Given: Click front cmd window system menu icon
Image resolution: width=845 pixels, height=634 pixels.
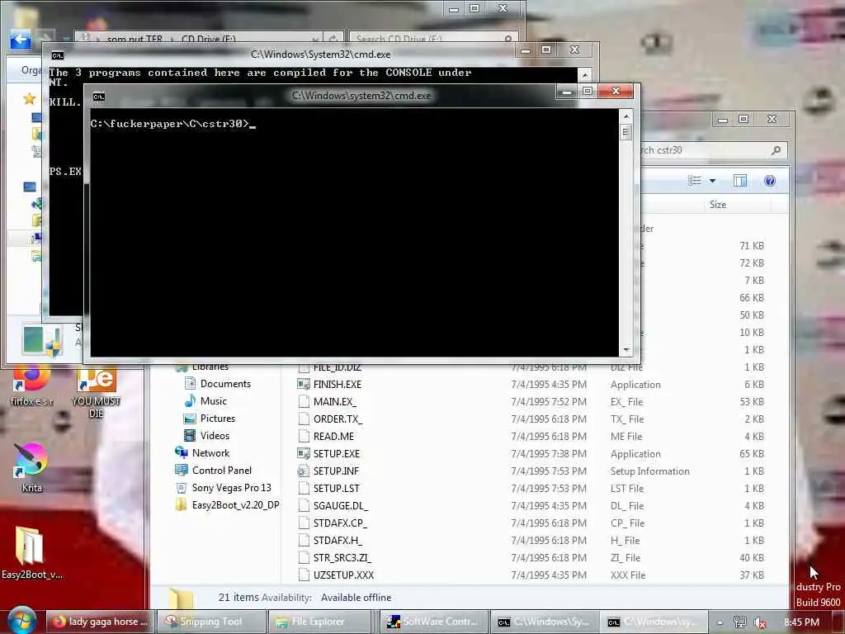Looking at the screenshot, I should pyautogui.click(x=99, y=97).
